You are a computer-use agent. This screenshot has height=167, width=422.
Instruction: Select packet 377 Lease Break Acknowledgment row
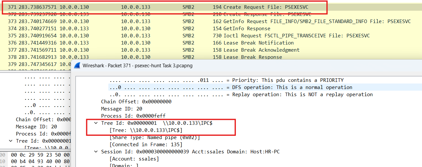coord(211,50)
